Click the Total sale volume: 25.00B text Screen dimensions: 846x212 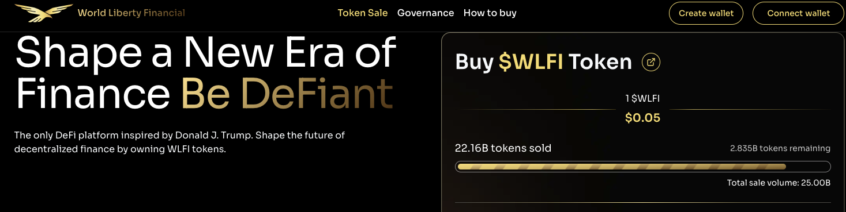pyautogui.click(x=779, y=183)
